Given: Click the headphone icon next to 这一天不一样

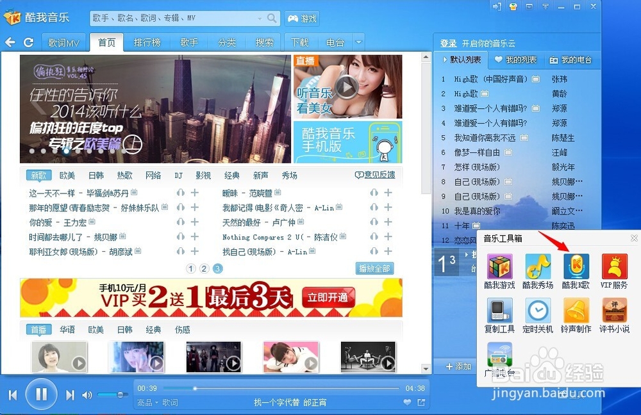Looking at the screenshot, I should point(180,192).
